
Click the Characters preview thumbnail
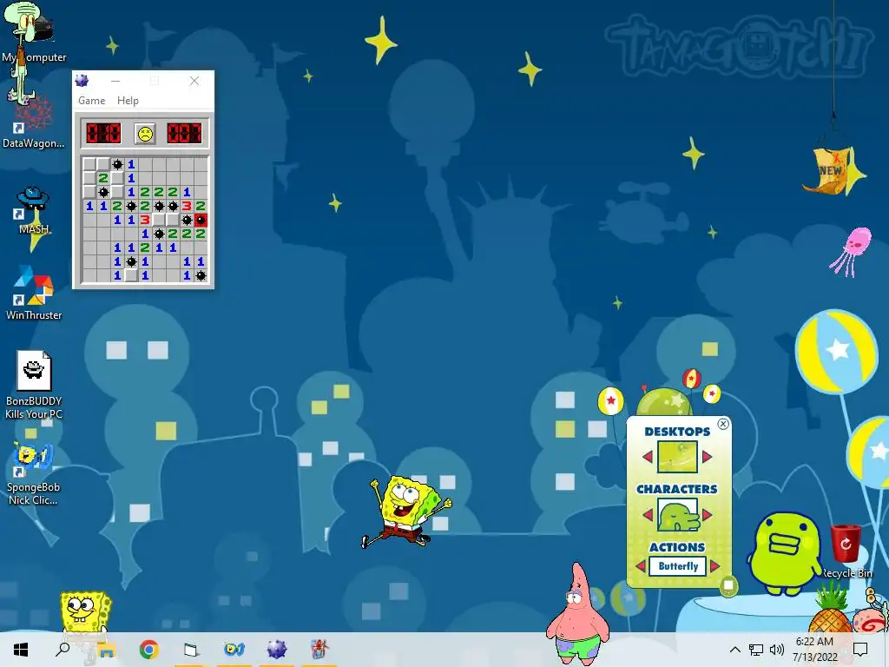tap(677, 515)
